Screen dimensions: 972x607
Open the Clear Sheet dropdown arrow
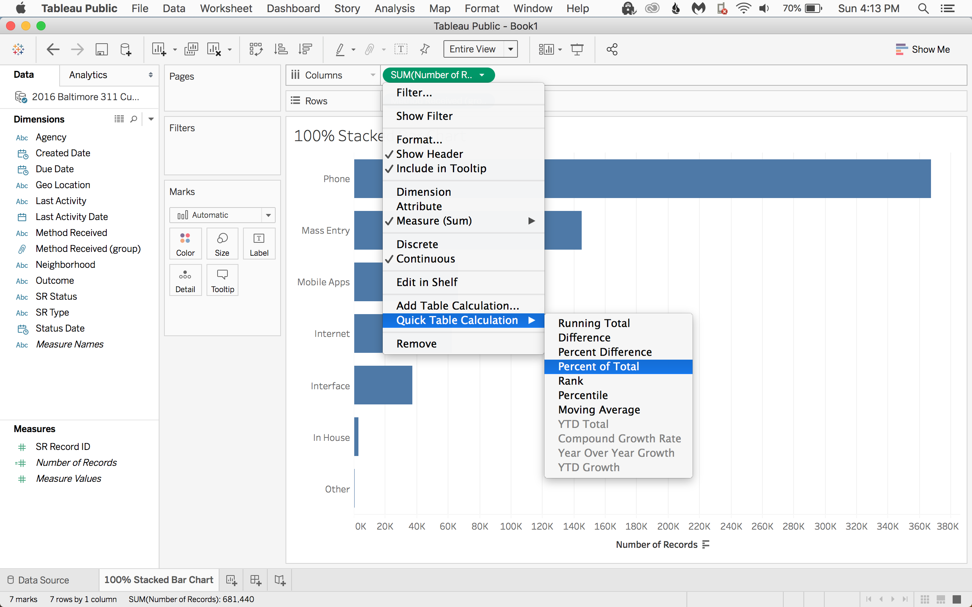tap(230, 50)
